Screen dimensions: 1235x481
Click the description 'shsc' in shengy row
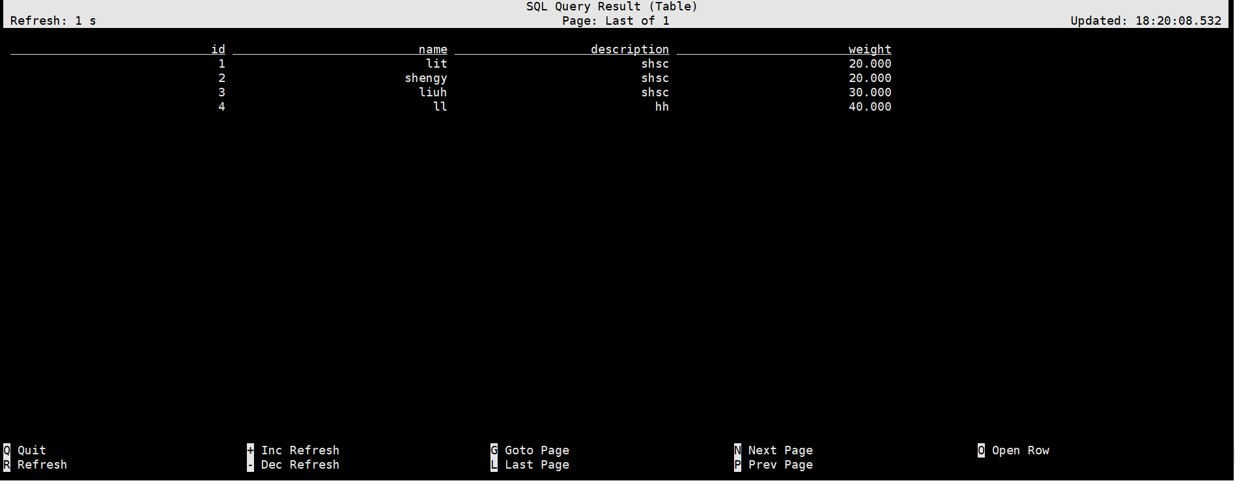click(x=655, y=78)
